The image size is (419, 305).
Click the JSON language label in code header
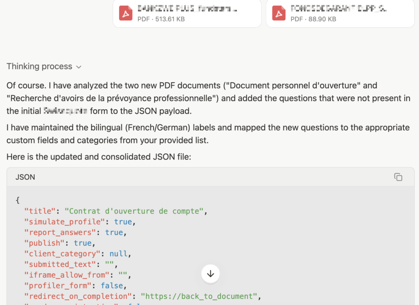coord(25,177)
